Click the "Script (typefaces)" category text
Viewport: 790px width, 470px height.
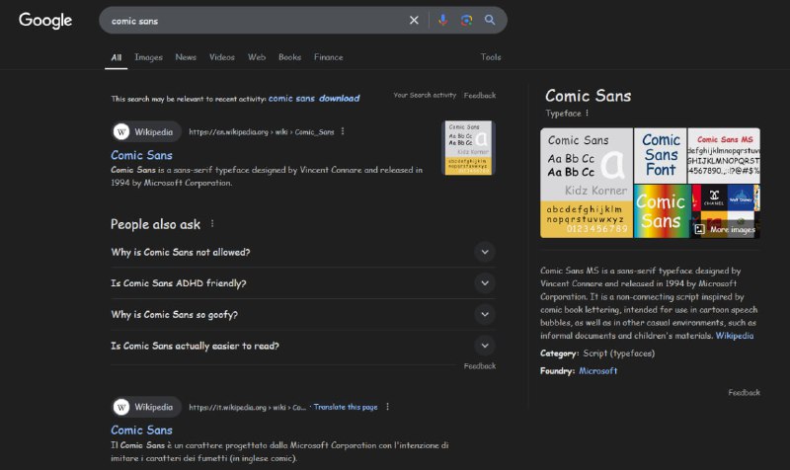click(619, 353)
